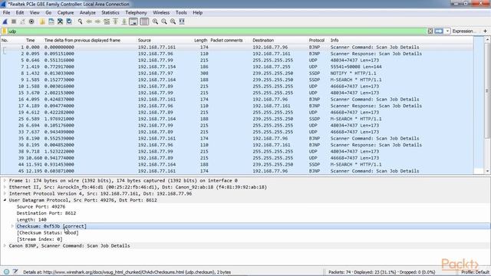Screen dimensions: 491x276
Task: Open capture file properties status icon
Action: click(15, 272)
